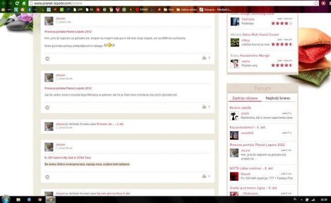Switch to the 'Najbolj brano' forum tab
The height and width of the screenshot is (203, 331).
click(278, 98)
